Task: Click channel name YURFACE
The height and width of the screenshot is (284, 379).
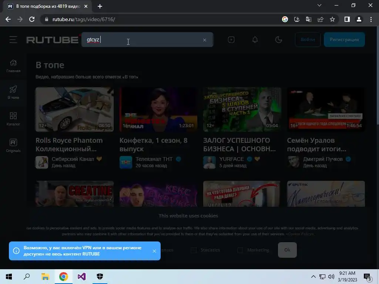Action: coord(232,159)
